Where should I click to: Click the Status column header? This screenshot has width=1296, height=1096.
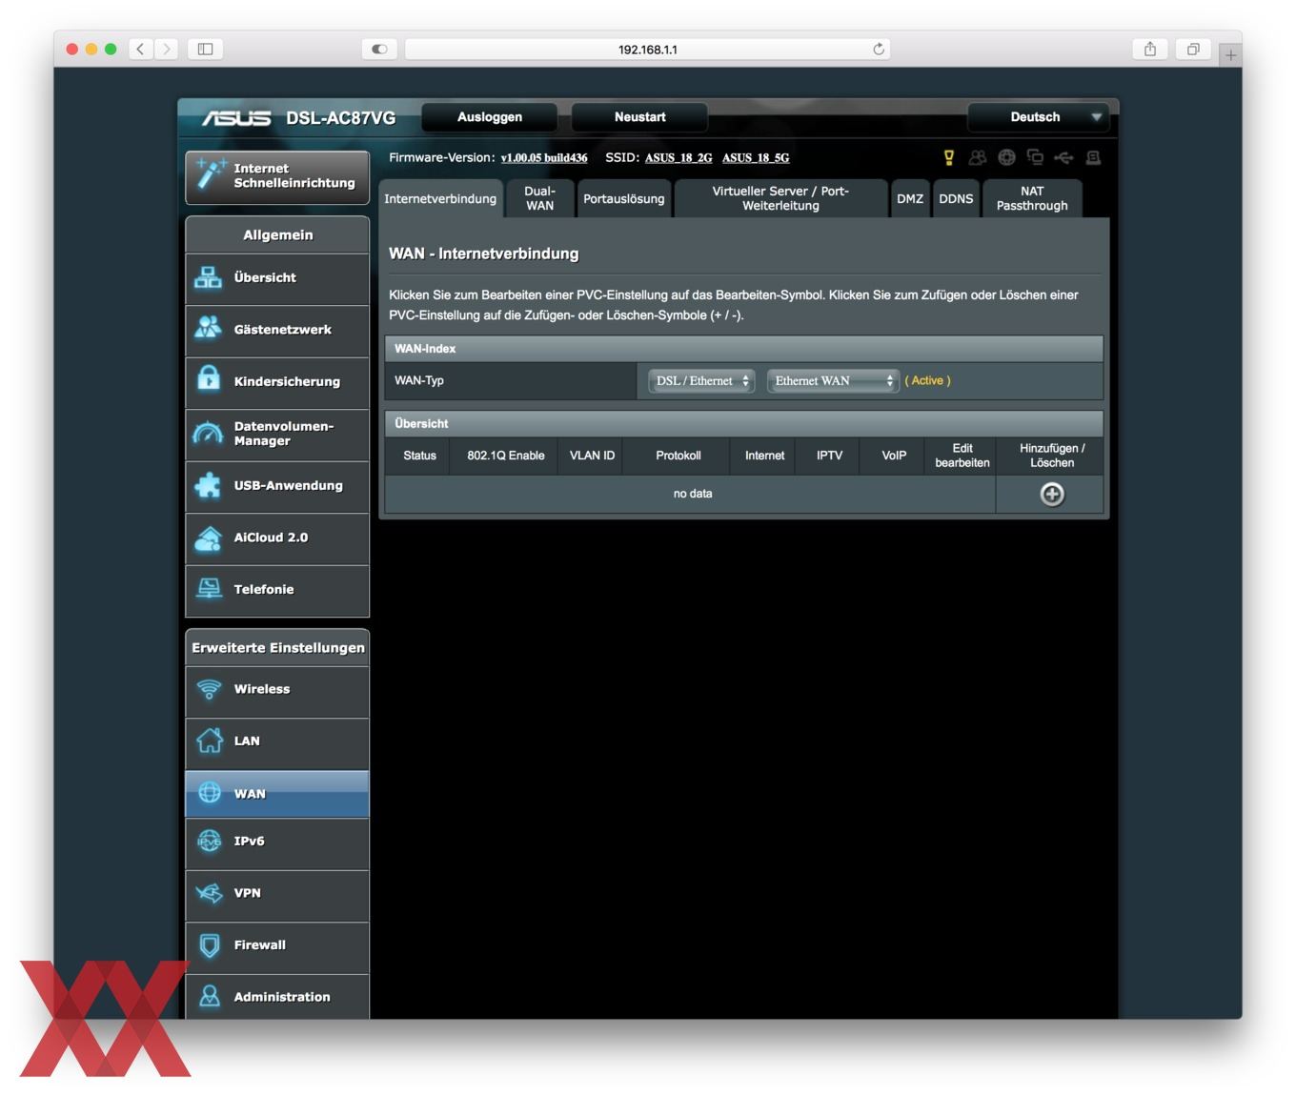point(419,456)
